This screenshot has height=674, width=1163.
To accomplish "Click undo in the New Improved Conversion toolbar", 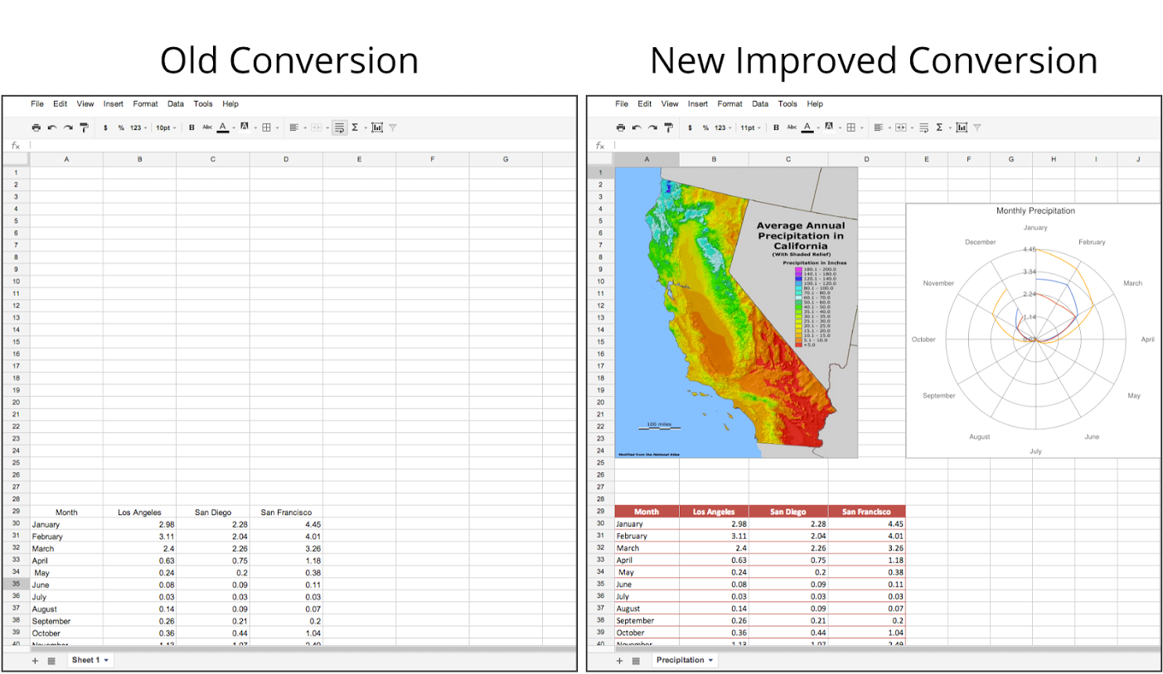I will pyautogui.click(x=636, y=128).
